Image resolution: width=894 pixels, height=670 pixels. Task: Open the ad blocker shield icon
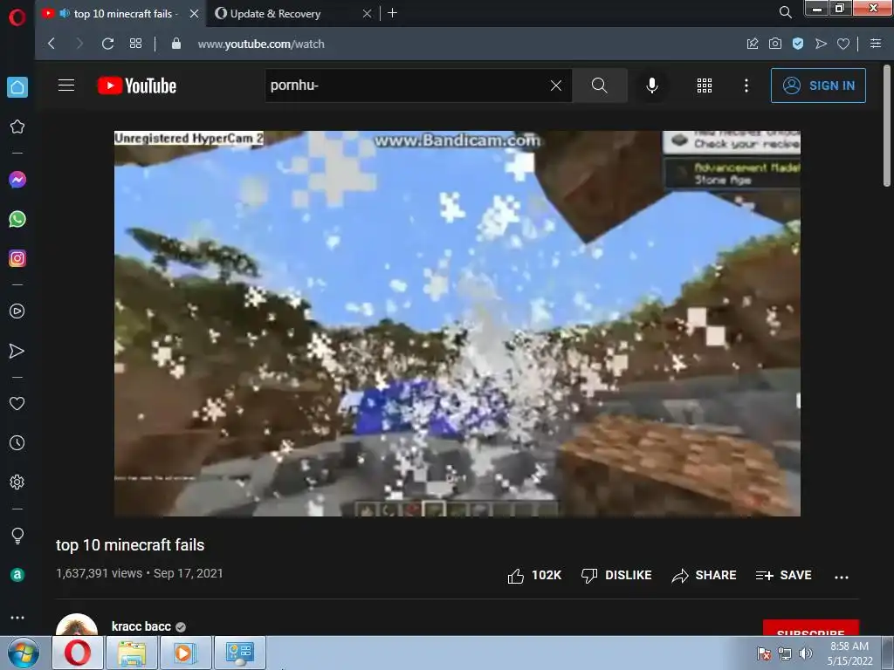(798, 44)
